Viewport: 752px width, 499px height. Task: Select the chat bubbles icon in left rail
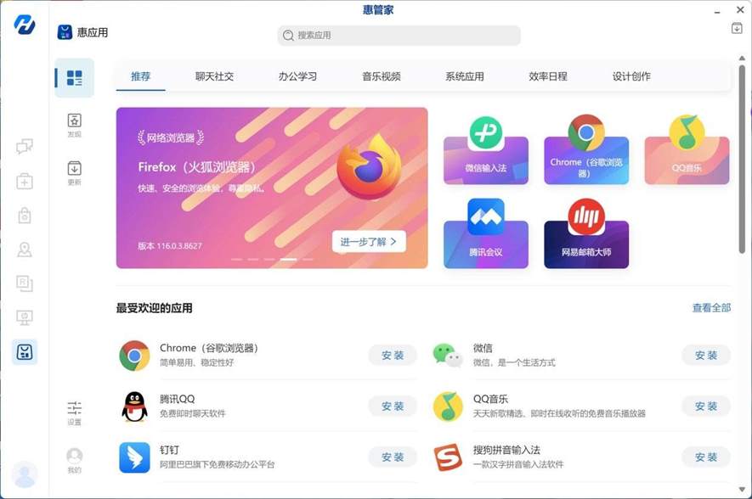click(x=25, y=146)
